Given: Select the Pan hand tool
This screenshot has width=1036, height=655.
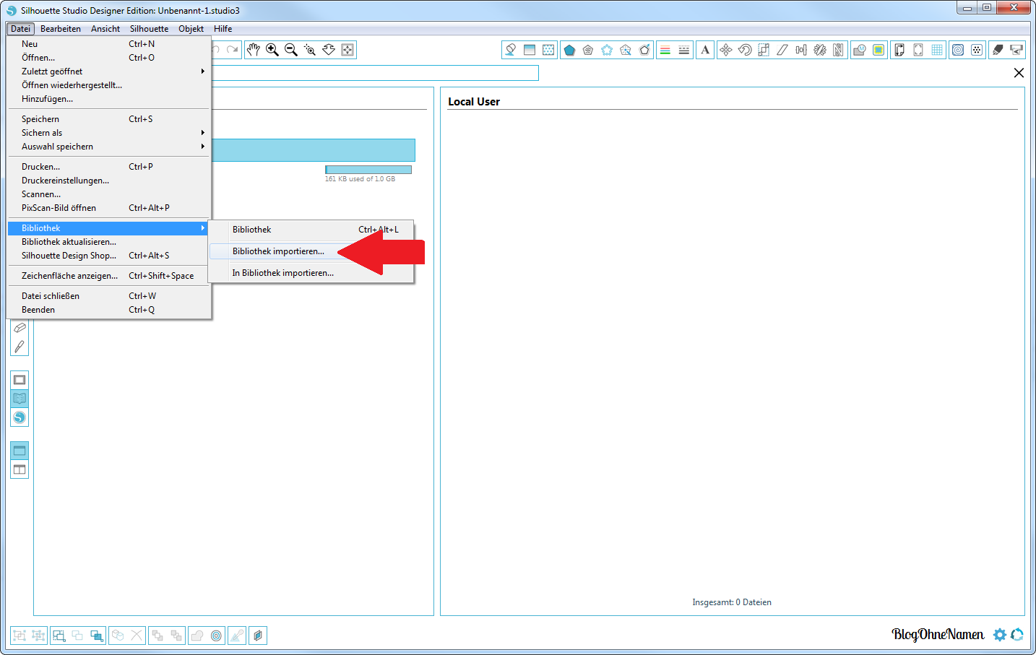Looking at the screenshot, I should (x=253, y=50).
